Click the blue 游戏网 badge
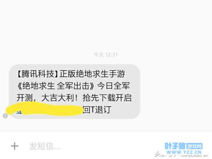 (x=194, y=146)
